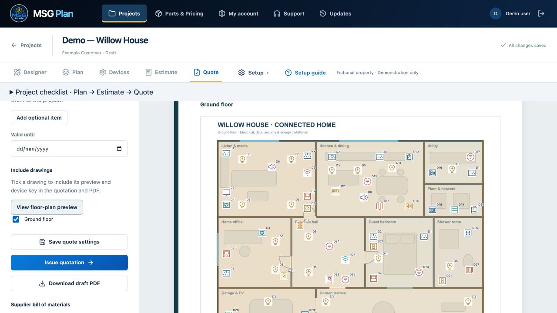The height and width of the screenshot is (313, 557).
Task: Click View floor-plan preview button
Action: pyautogui.click(x=47, y=207)
